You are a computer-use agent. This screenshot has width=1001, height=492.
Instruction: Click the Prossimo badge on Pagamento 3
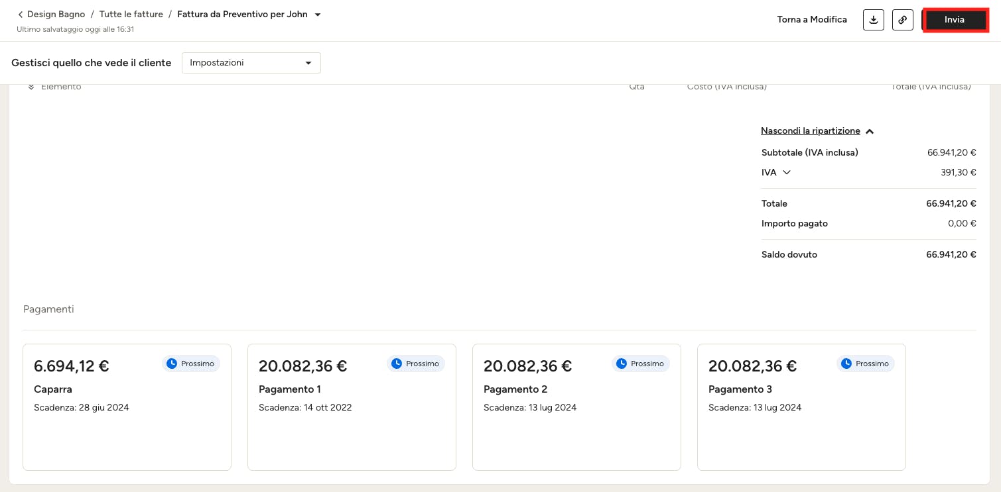(x=866, y=364)
